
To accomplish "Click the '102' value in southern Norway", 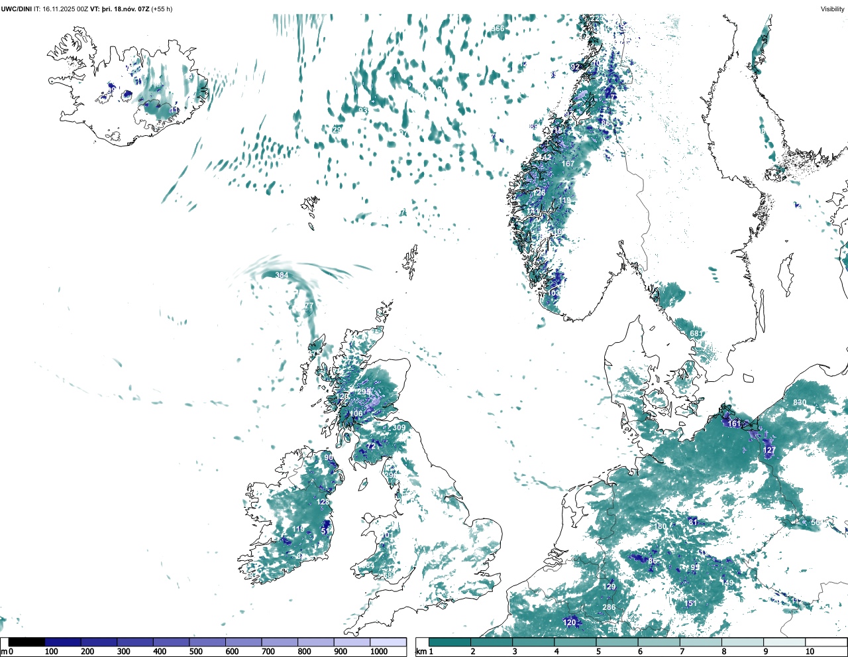I will point(554,292).
